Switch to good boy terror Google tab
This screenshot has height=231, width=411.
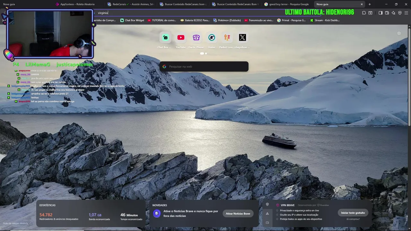[x=287, y=4]
